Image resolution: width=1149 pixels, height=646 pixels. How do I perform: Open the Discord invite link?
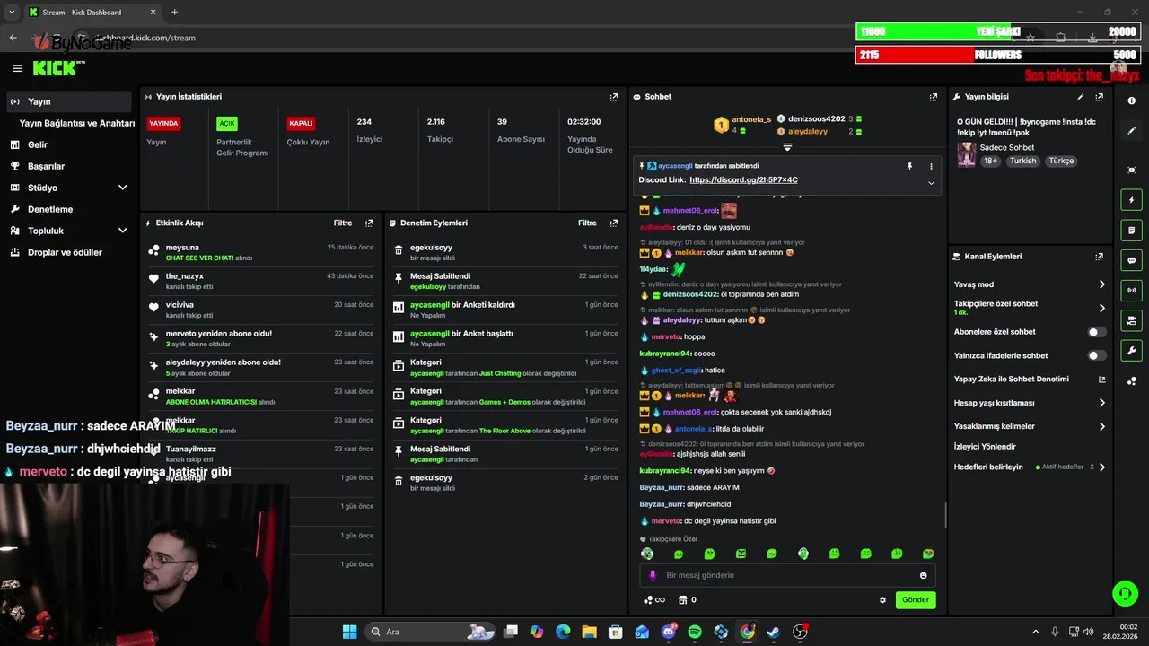(743, 179)
